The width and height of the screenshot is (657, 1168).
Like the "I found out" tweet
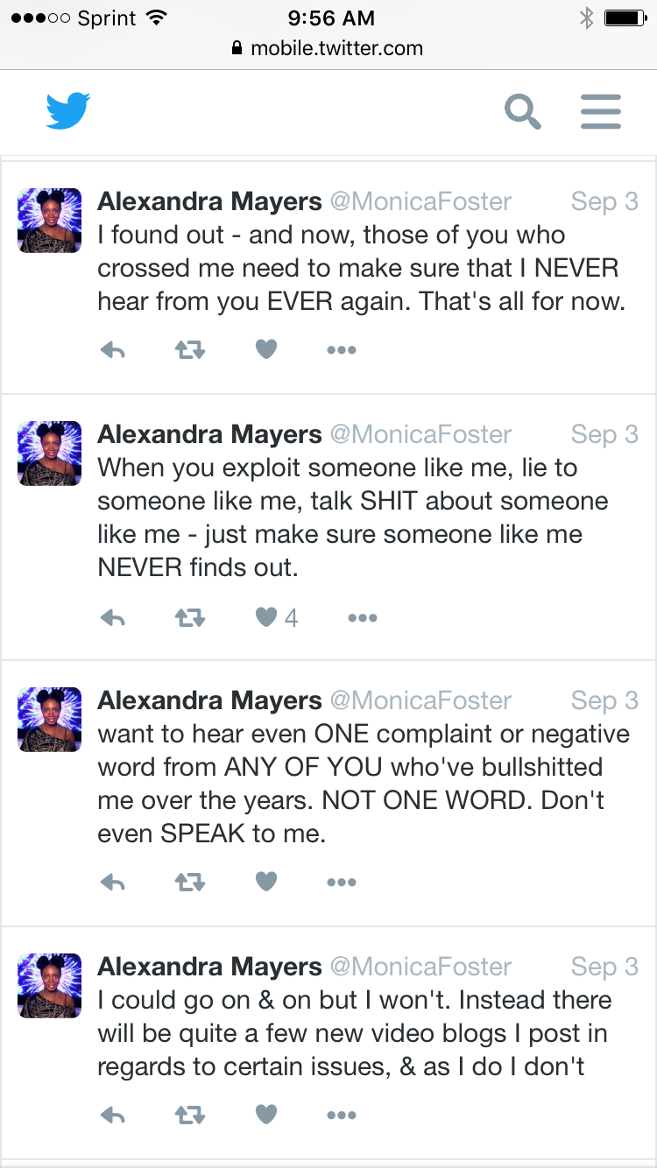[x=266, y=350]
